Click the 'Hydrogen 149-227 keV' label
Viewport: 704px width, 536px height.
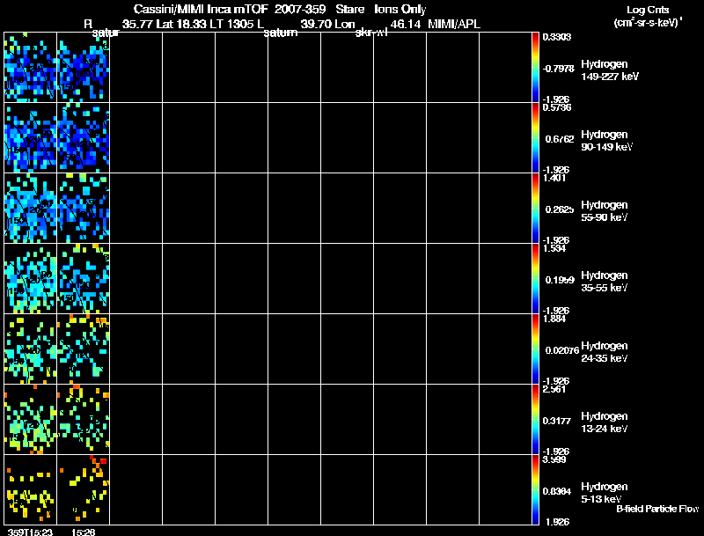pyautogui.click(x=609, y=70)
